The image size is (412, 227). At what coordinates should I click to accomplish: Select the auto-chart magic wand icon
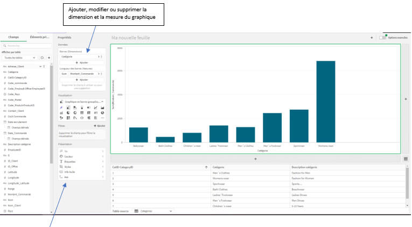click(x=61, y=108)
